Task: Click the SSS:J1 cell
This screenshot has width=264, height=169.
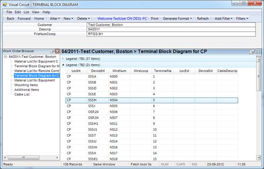Action: tap(98, 129)
